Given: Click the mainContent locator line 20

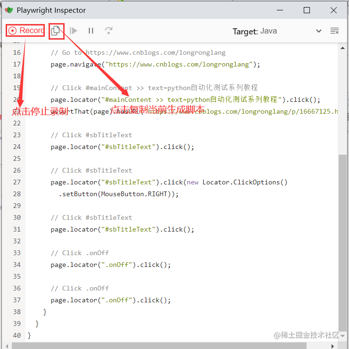Looking at the screenshot, I should coord(185,100).
